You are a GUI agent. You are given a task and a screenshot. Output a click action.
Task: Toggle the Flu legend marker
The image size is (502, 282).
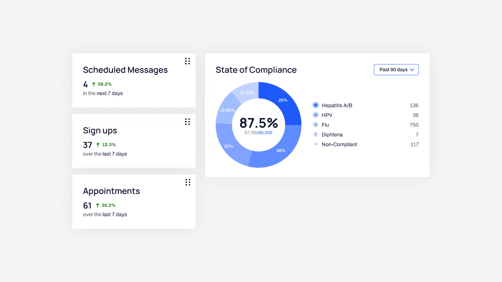point(316,125)
